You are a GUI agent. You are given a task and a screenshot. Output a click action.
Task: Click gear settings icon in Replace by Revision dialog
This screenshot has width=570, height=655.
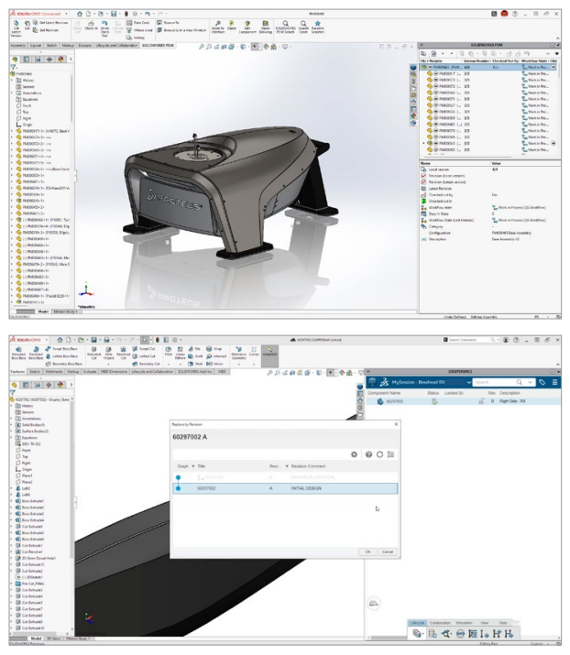point(355,454)
